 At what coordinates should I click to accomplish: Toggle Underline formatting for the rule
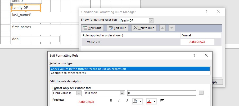127,100
